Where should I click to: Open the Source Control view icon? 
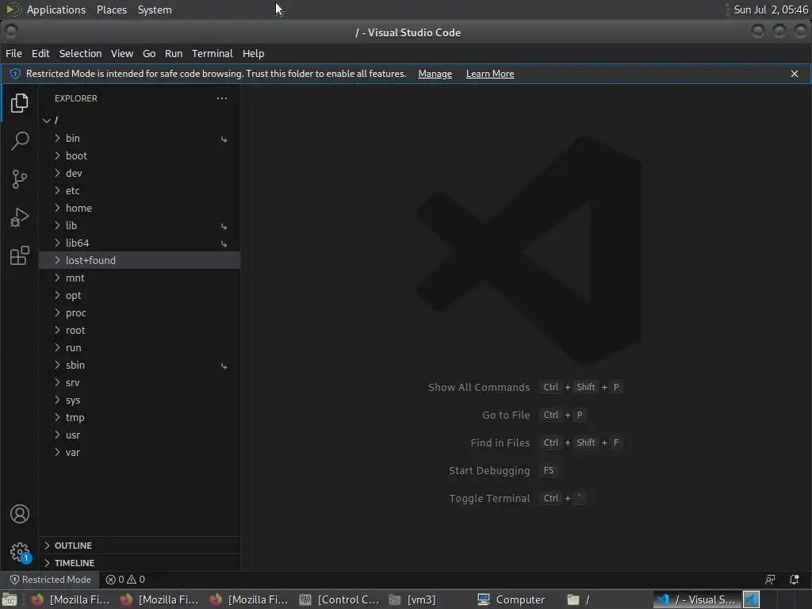(19, 179)
